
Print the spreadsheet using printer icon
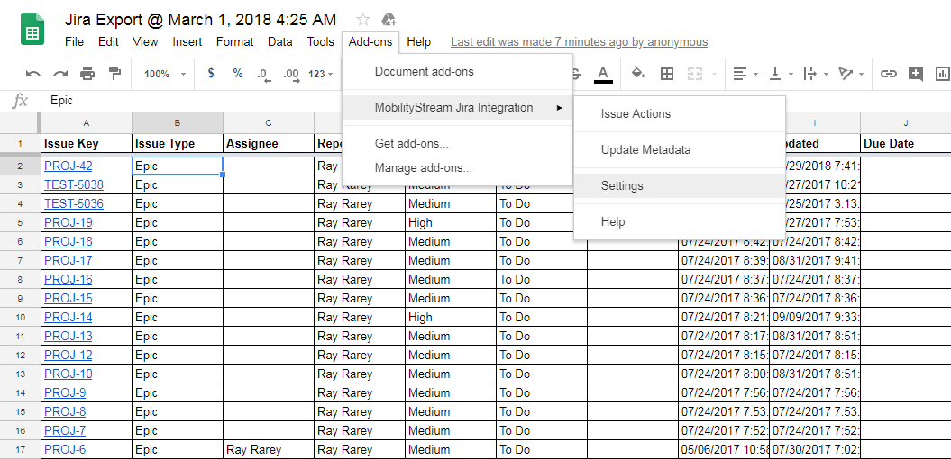pos(87,74)
